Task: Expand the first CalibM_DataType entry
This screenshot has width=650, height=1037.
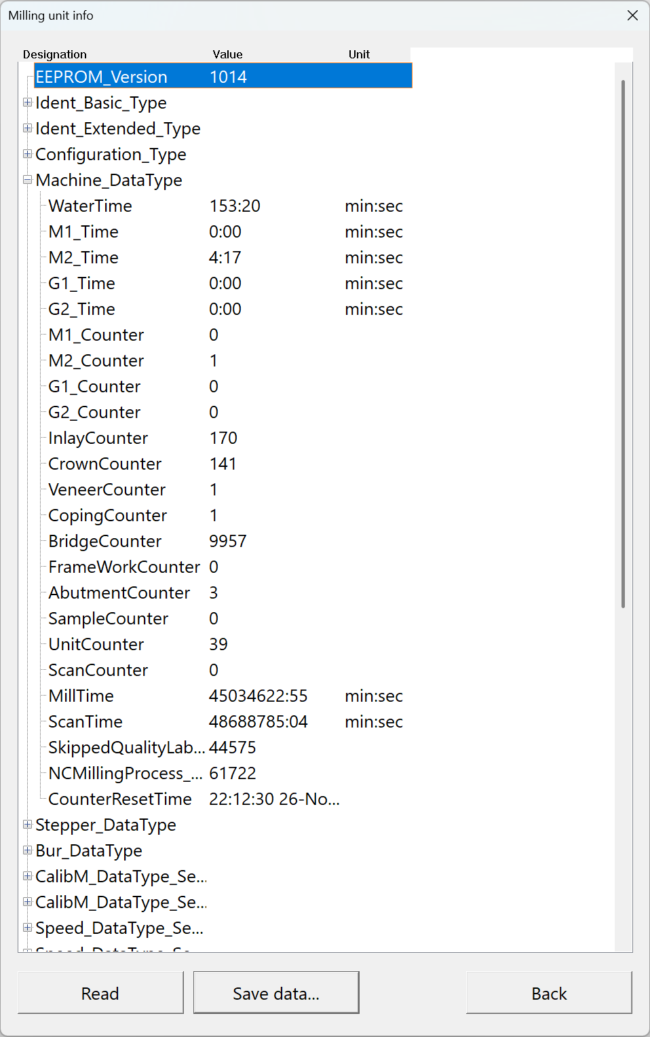Action: click(27, 876)
